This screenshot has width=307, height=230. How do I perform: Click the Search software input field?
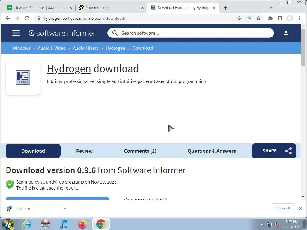tap(190, 33)
